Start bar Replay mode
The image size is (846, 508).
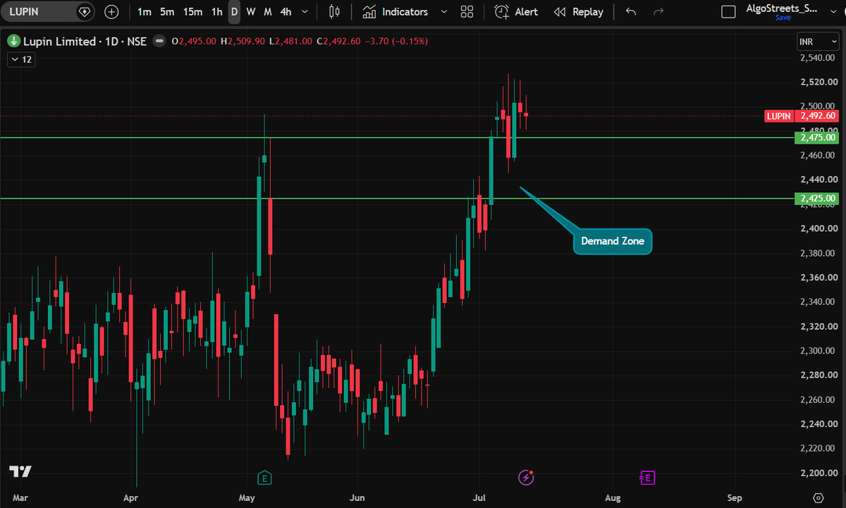pos(579,12)
